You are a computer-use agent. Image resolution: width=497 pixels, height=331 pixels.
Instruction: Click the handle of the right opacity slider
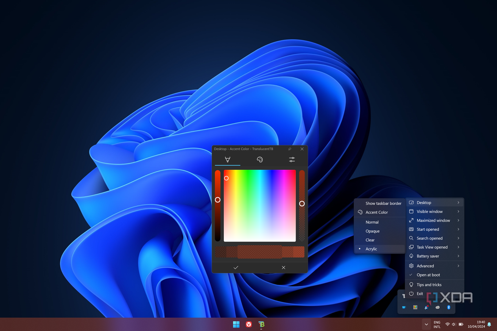(302, 204)
